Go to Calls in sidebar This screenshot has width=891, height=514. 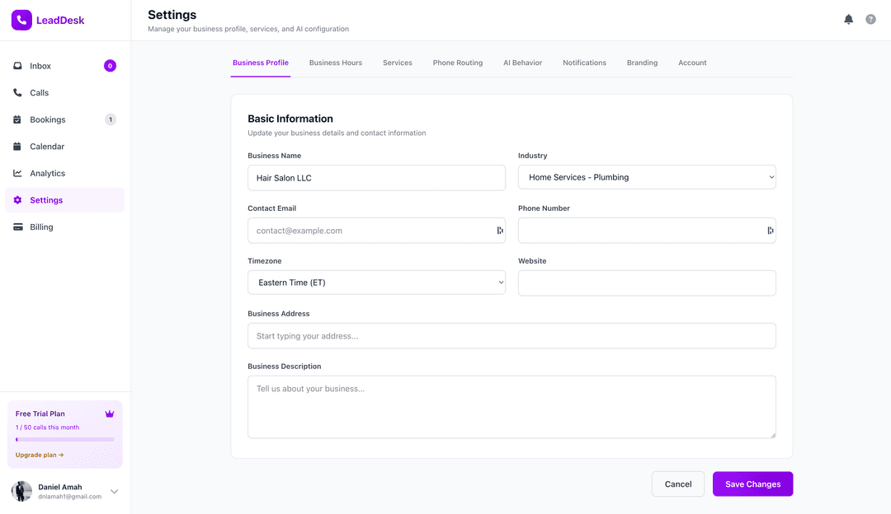click(x=39, y=93)
